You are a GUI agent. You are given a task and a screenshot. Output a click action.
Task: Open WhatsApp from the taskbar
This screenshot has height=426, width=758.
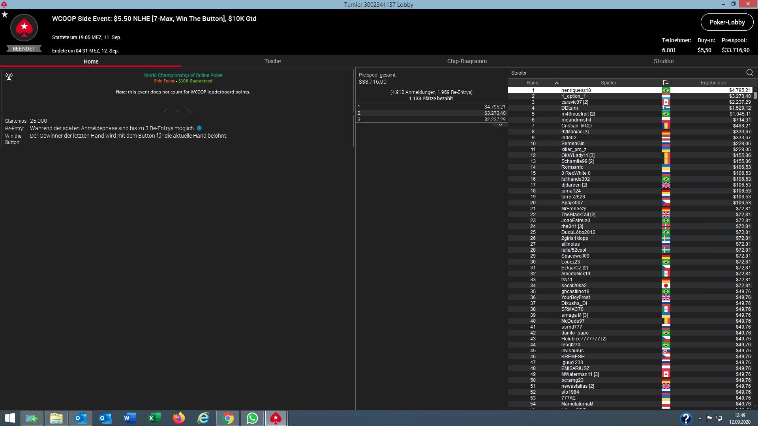coord(252,418)
